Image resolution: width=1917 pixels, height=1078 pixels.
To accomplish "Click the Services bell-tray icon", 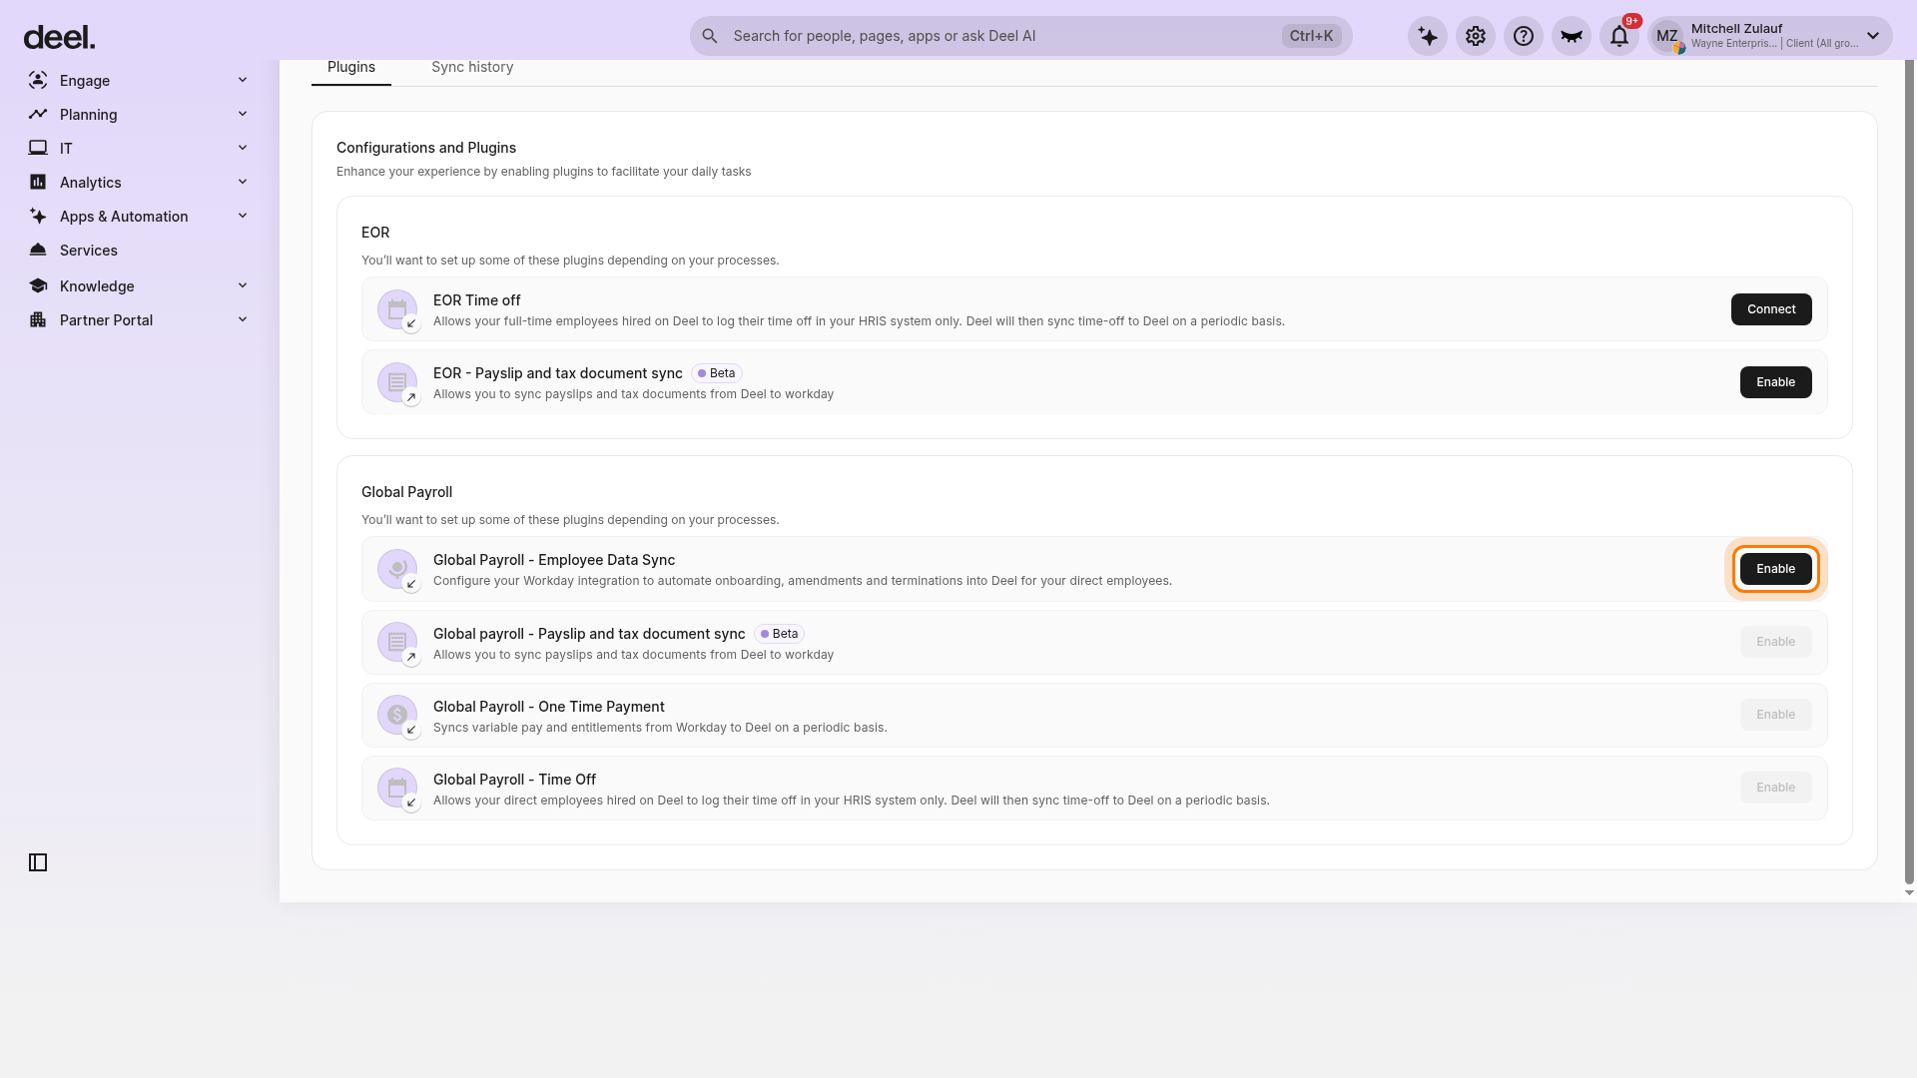I will (38, 250).
